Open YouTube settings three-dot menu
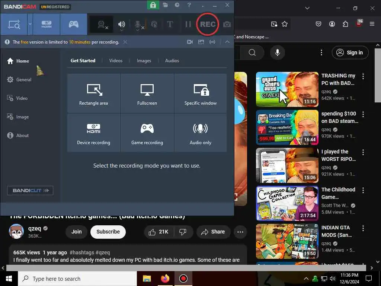Viewport: 381px width, 286px height. [321, 53]
